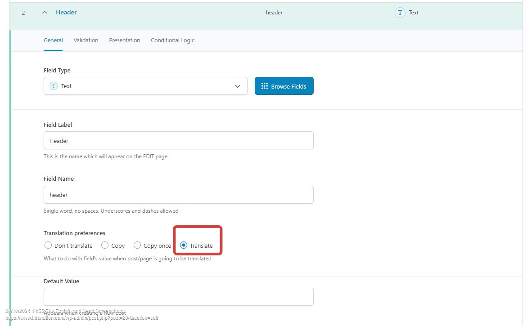The image size is (527, 326).
Task: Click the Translation preferences label
Action: pyautogui.click(x=74, y=233)
